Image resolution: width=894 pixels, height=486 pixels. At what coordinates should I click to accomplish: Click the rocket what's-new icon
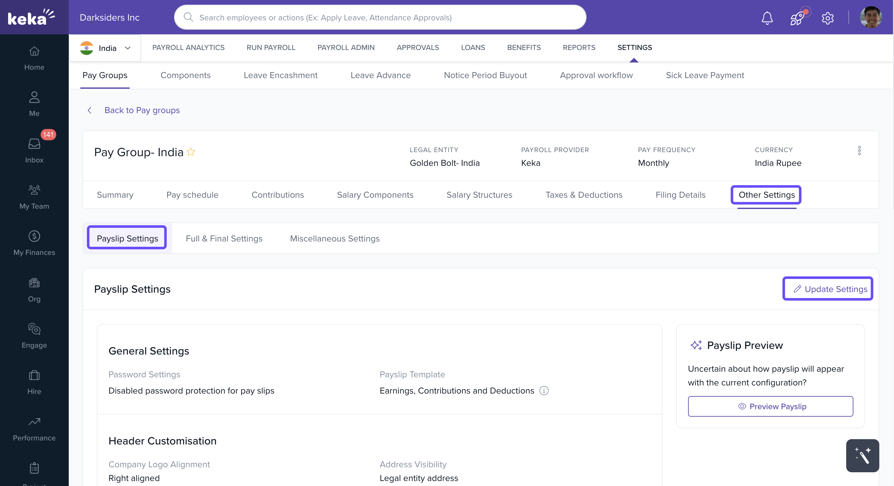[797, 18]
